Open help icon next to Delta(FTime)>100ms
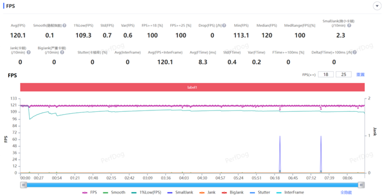 pos(355,52)
